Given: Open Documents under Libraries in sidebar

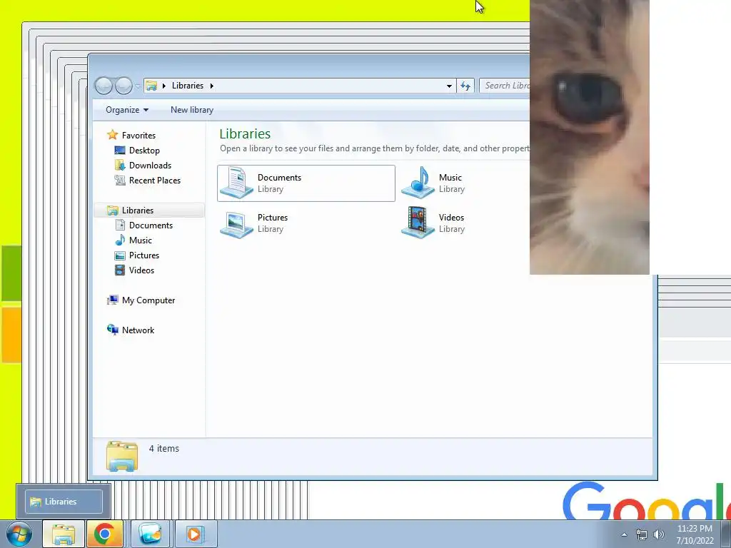Looking at the screenshot, I should tap(151, 225).
